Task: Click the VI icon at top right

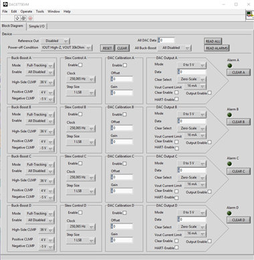Action: pyautogui.click(x=249, y=15)
